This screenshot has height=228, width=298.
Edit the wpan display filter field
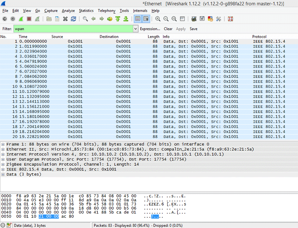click(70, 28)
